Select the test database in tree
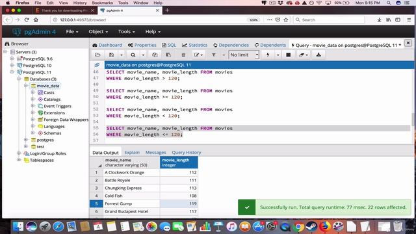Viewport: 416px width, 234px height. pos(40,146)
